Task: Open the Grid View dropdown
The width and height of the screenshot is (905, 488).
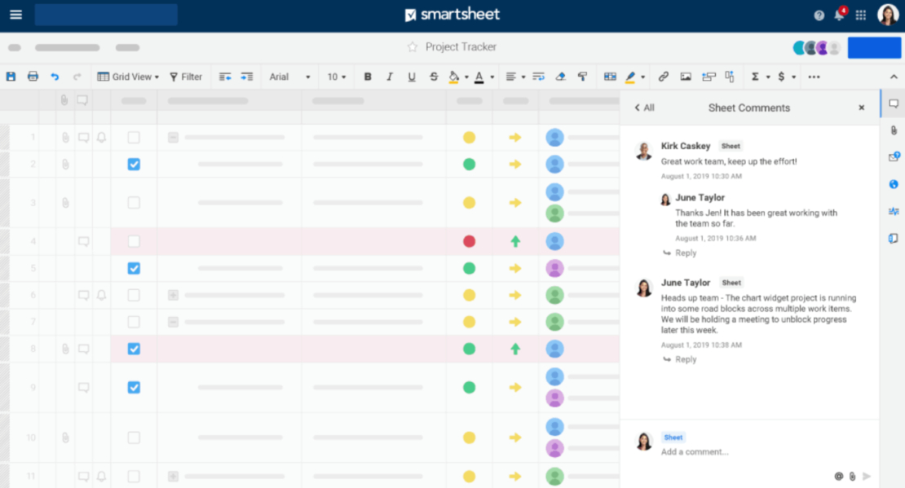Action: coord(127,76)
